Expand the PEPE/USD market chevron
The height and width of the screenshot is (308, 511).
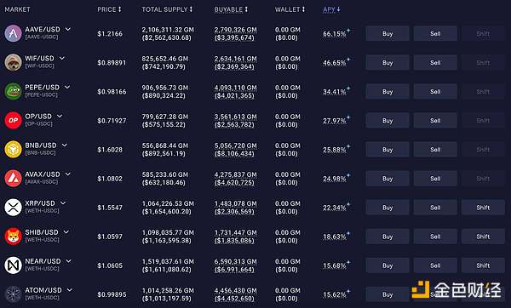67,88
